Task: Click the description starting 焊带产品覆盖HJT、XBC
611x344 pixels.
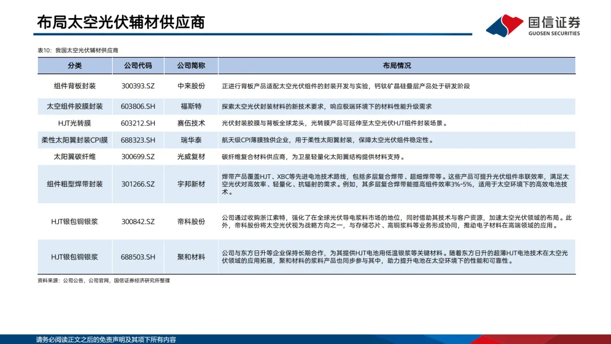Action: [395, 184]
